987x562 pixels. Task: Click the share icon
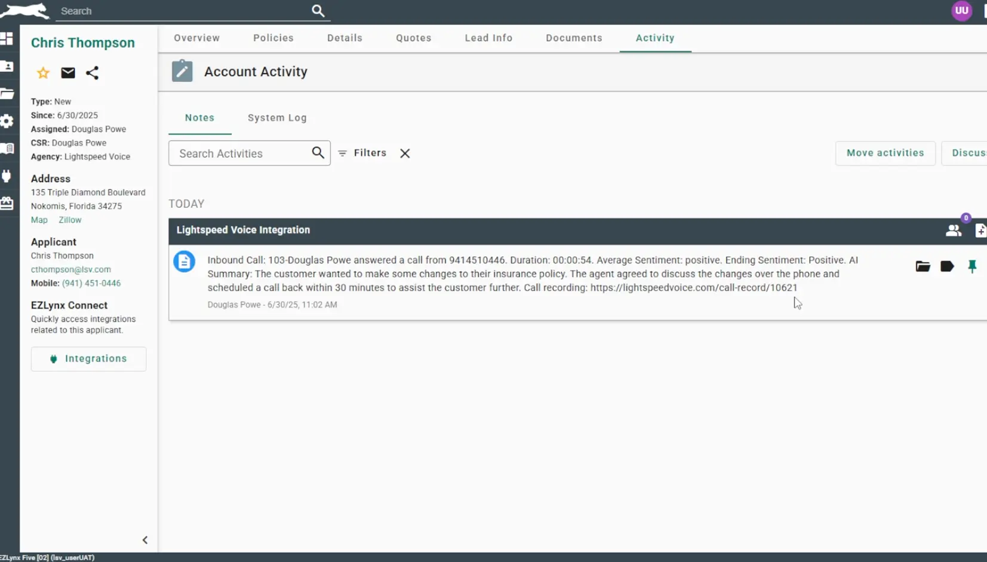click(92, 73)
